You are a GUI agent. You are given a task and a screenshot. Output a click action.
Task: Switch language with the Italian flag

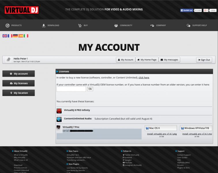26,36
